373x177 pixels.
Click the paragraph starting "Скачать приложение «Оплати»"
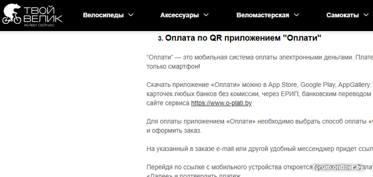[260, 94]
